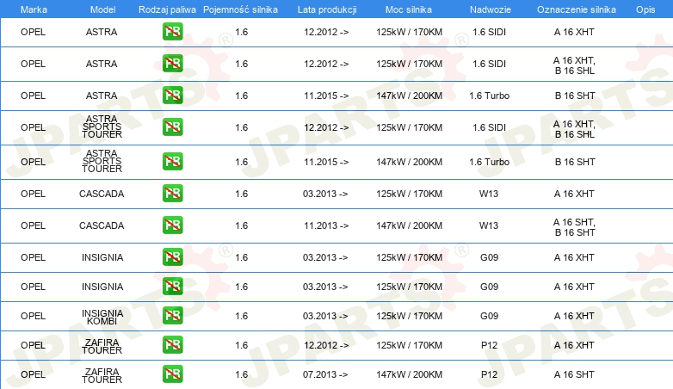Click fuel icon in ZAFIRA TOURER 170KM row
The image size is (673, 389).
(172, 345)
